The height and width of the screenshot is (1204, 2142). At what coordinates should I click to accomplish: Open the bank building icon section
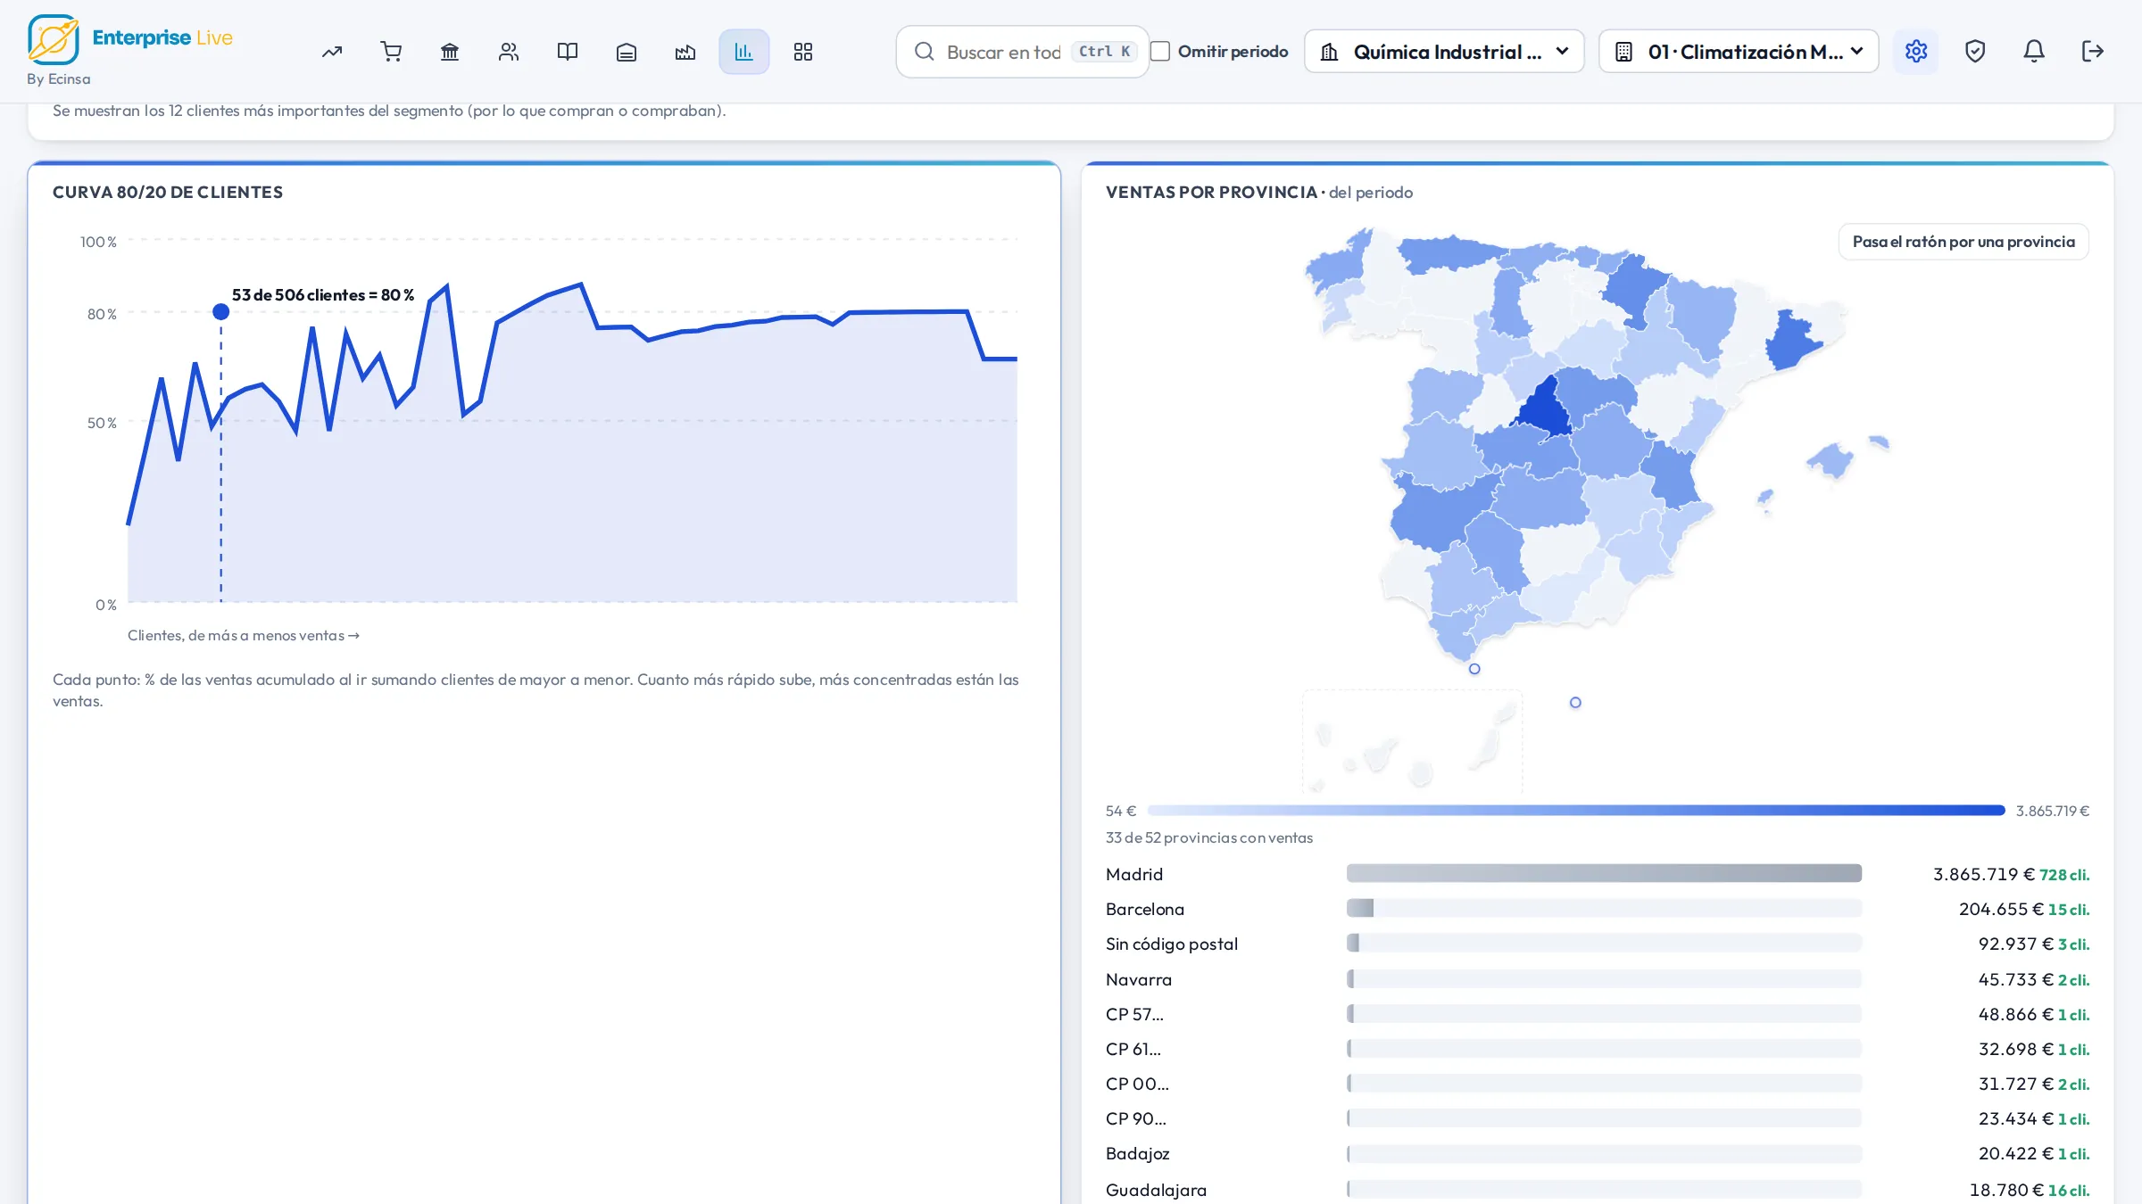point(450,52)
